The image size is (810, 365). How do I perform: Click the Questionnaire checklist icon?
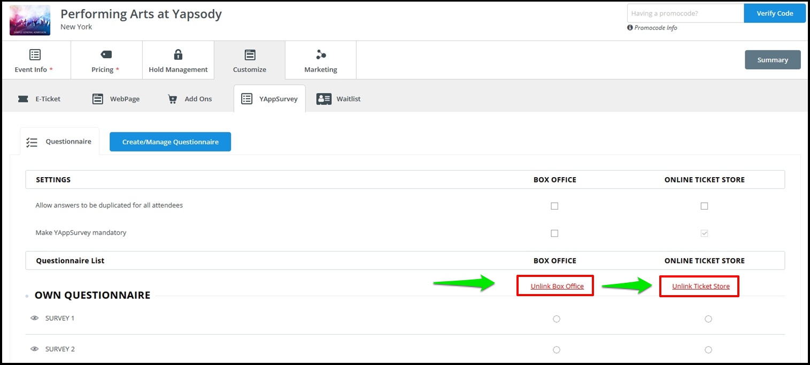(32, 142)
